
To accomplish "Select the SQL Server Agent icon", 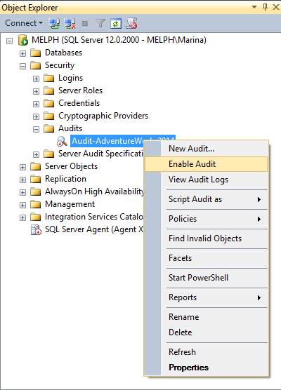I will (x=36, y=229).
